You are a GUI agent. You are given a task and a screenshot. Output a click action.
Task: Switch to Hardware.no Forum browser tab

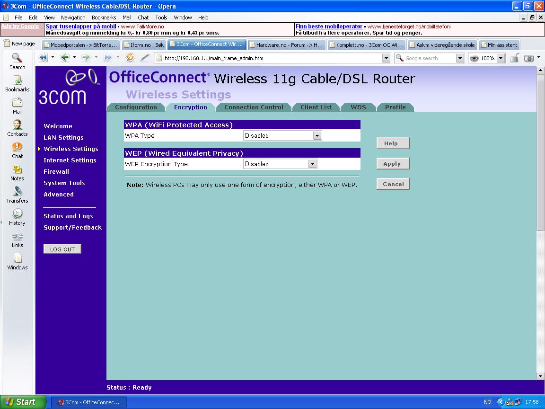(287, 44)
